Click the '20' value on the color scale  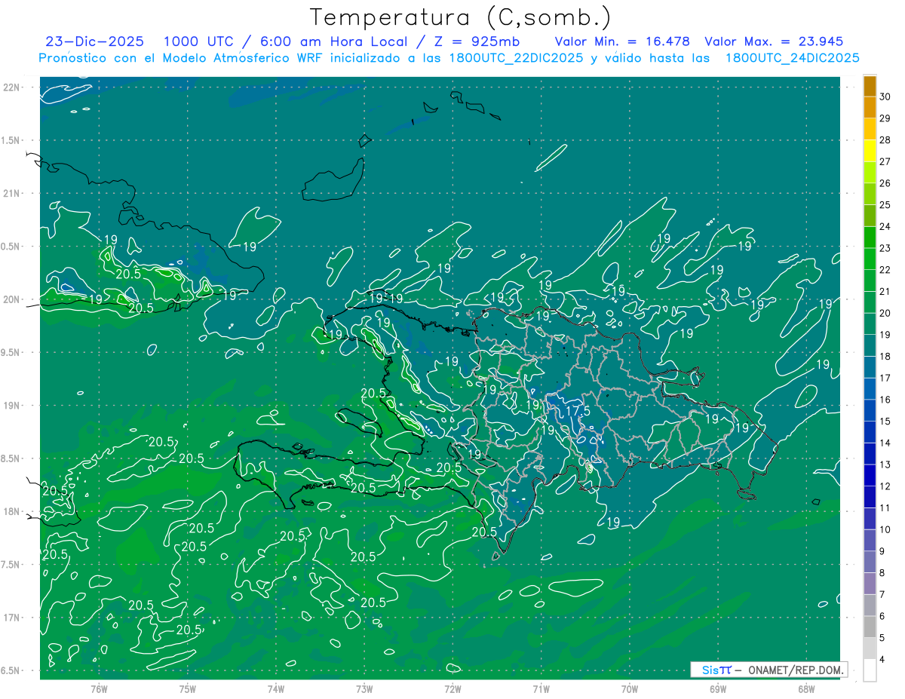click(x=885, y=313)
